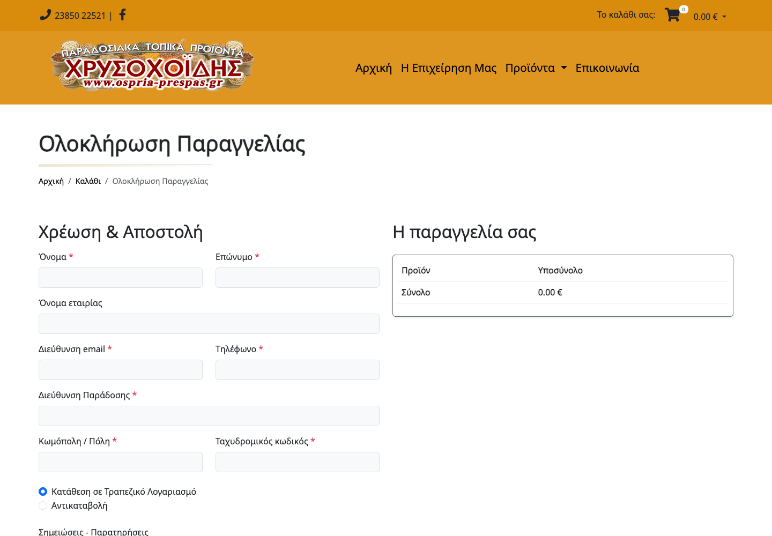
Task: Focus the Επώνυμο input field
Action: point(298,278)
